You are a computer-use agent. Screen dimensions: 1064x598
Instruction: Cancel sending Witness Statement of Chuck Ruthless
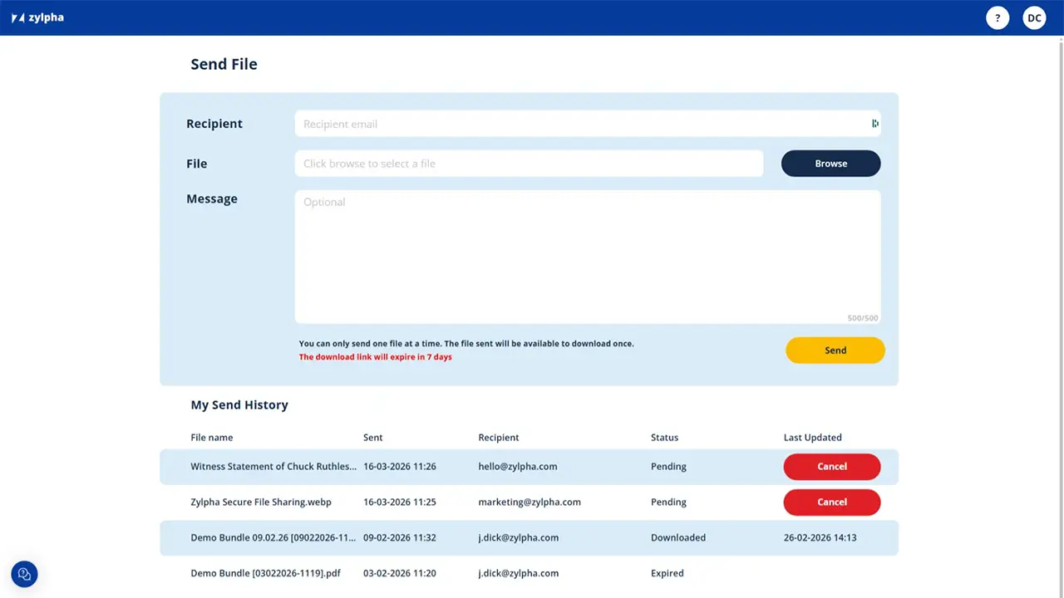click(x=831, y=466)
